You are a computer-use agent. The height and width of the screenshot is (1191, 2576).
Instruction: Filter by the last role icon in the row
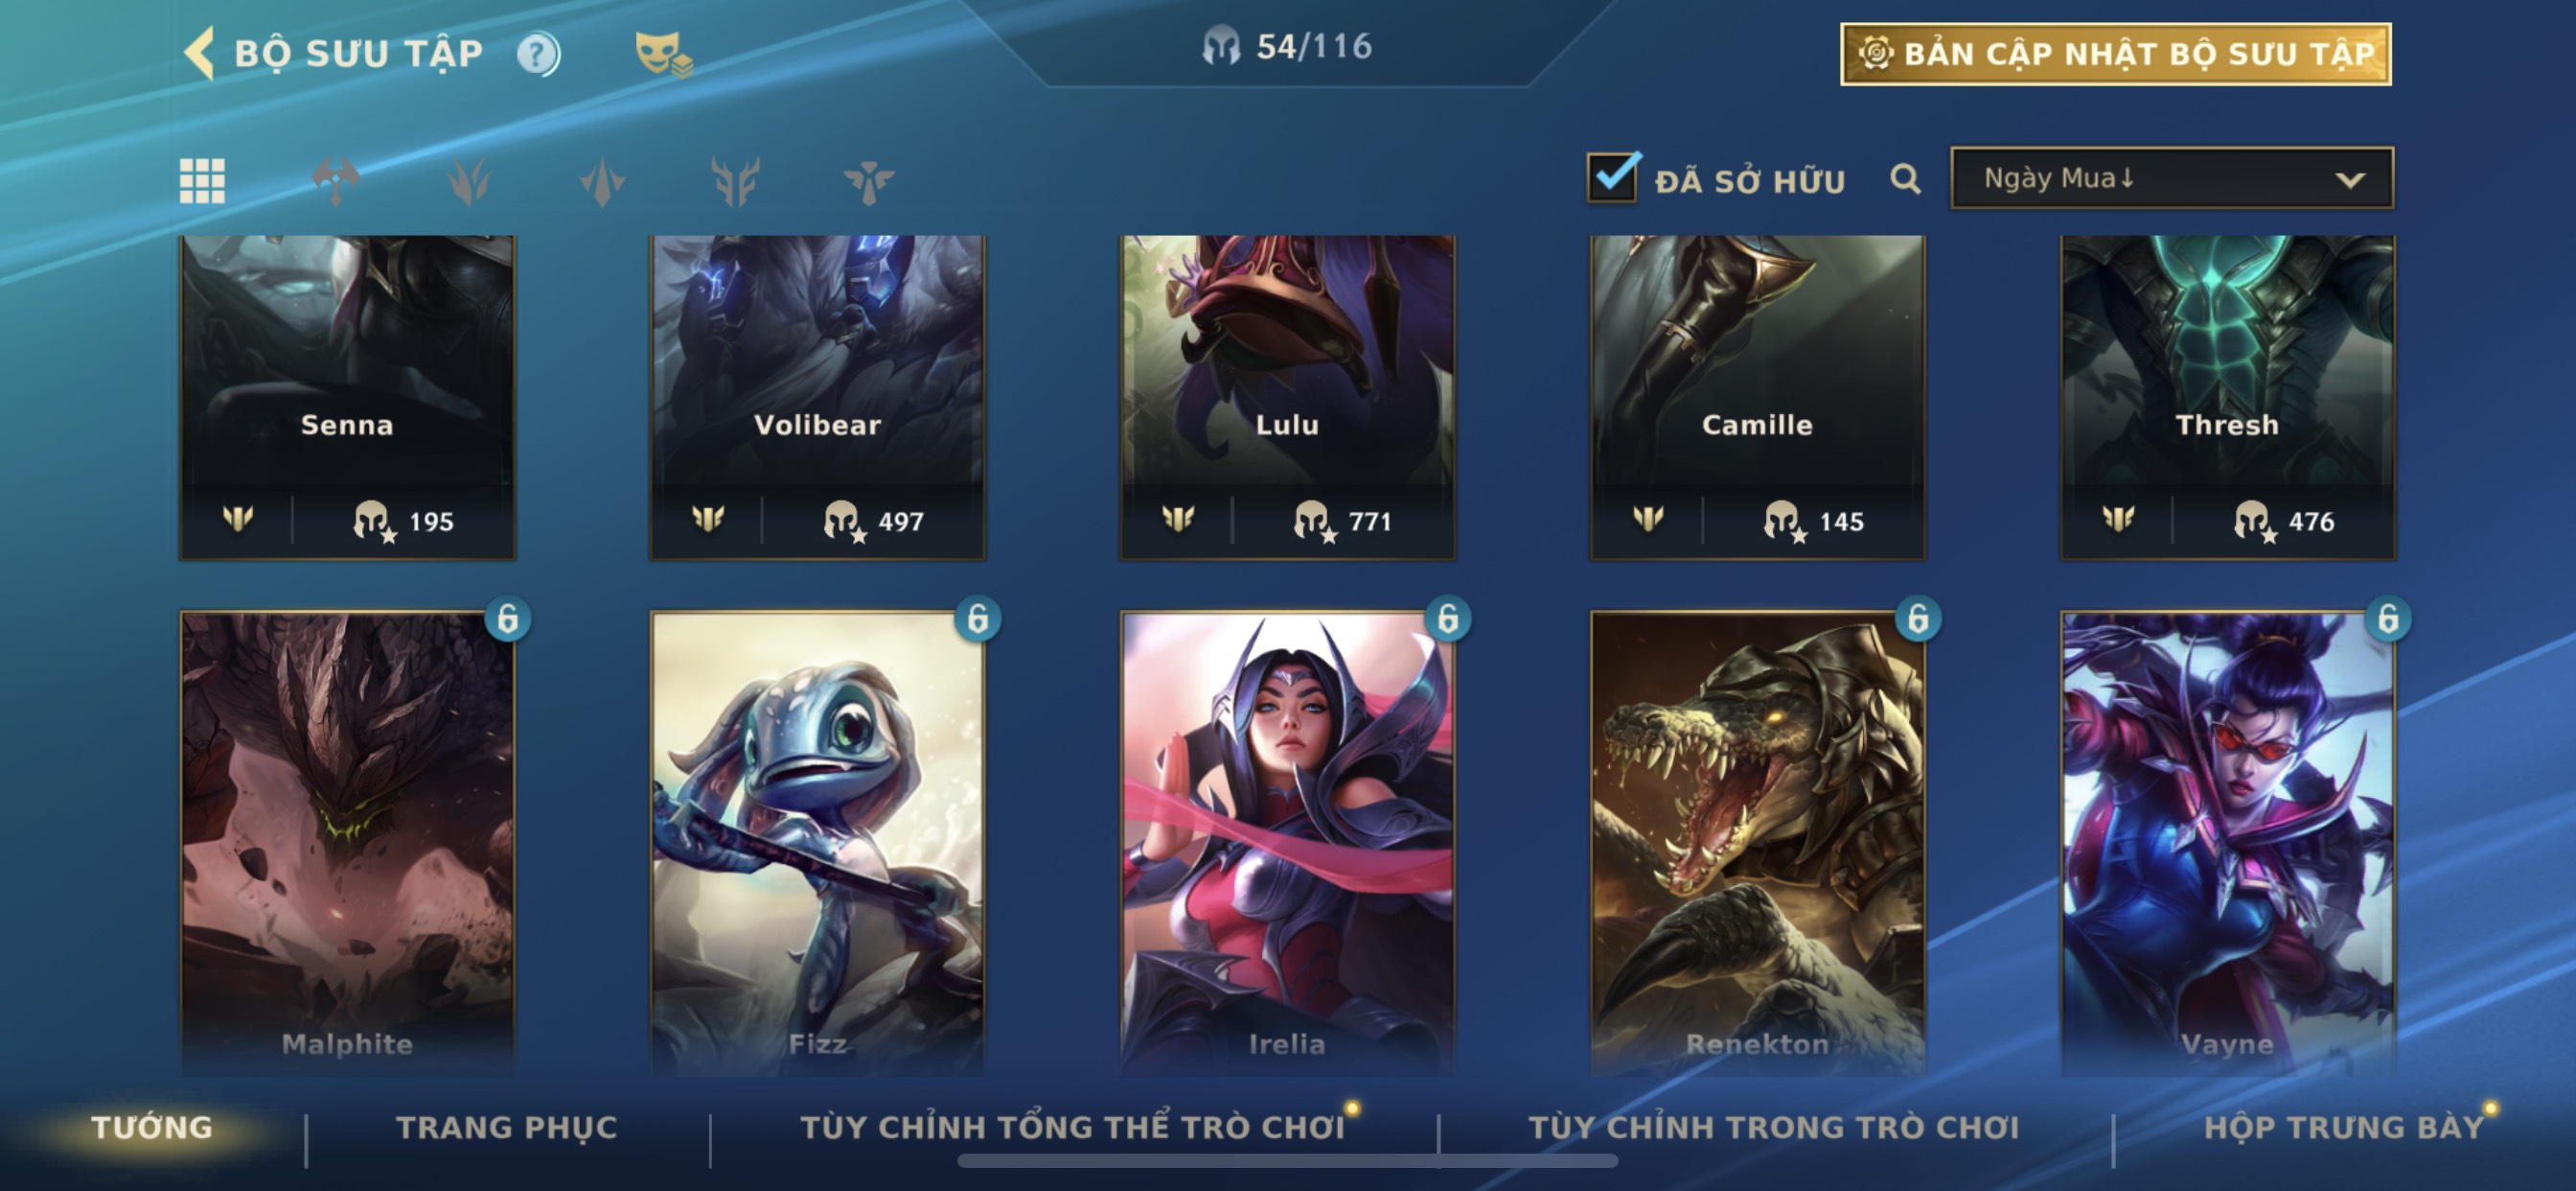[x=868, y=181]
